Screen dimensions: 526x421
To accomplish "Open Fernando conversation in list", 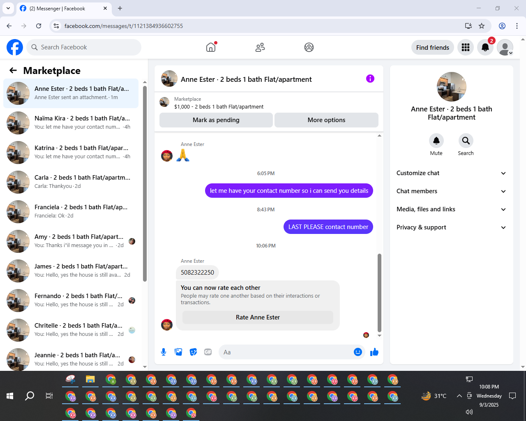I will pyautogui.click(x=71, y=301).
